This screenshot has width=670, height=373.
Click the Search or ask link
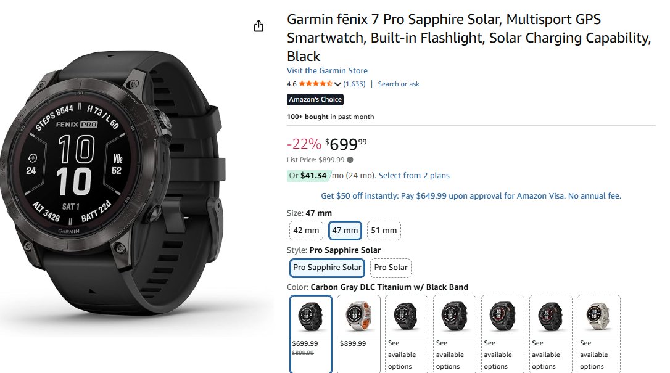point(399,84)
